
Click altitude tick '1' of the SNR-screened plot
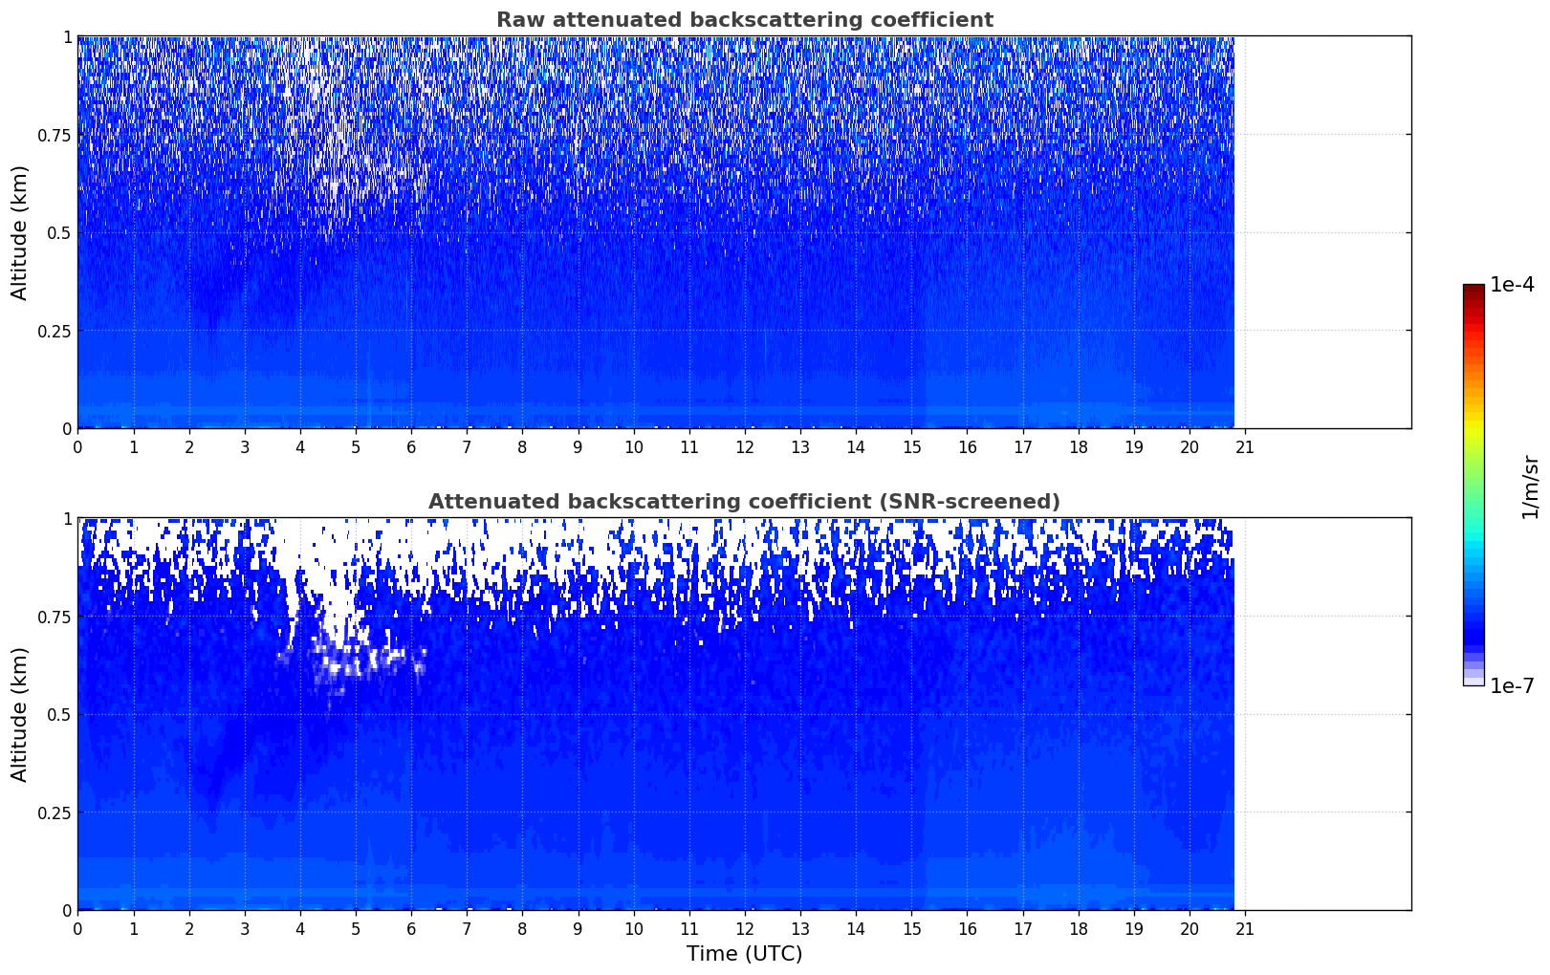[x=67, y=519]
